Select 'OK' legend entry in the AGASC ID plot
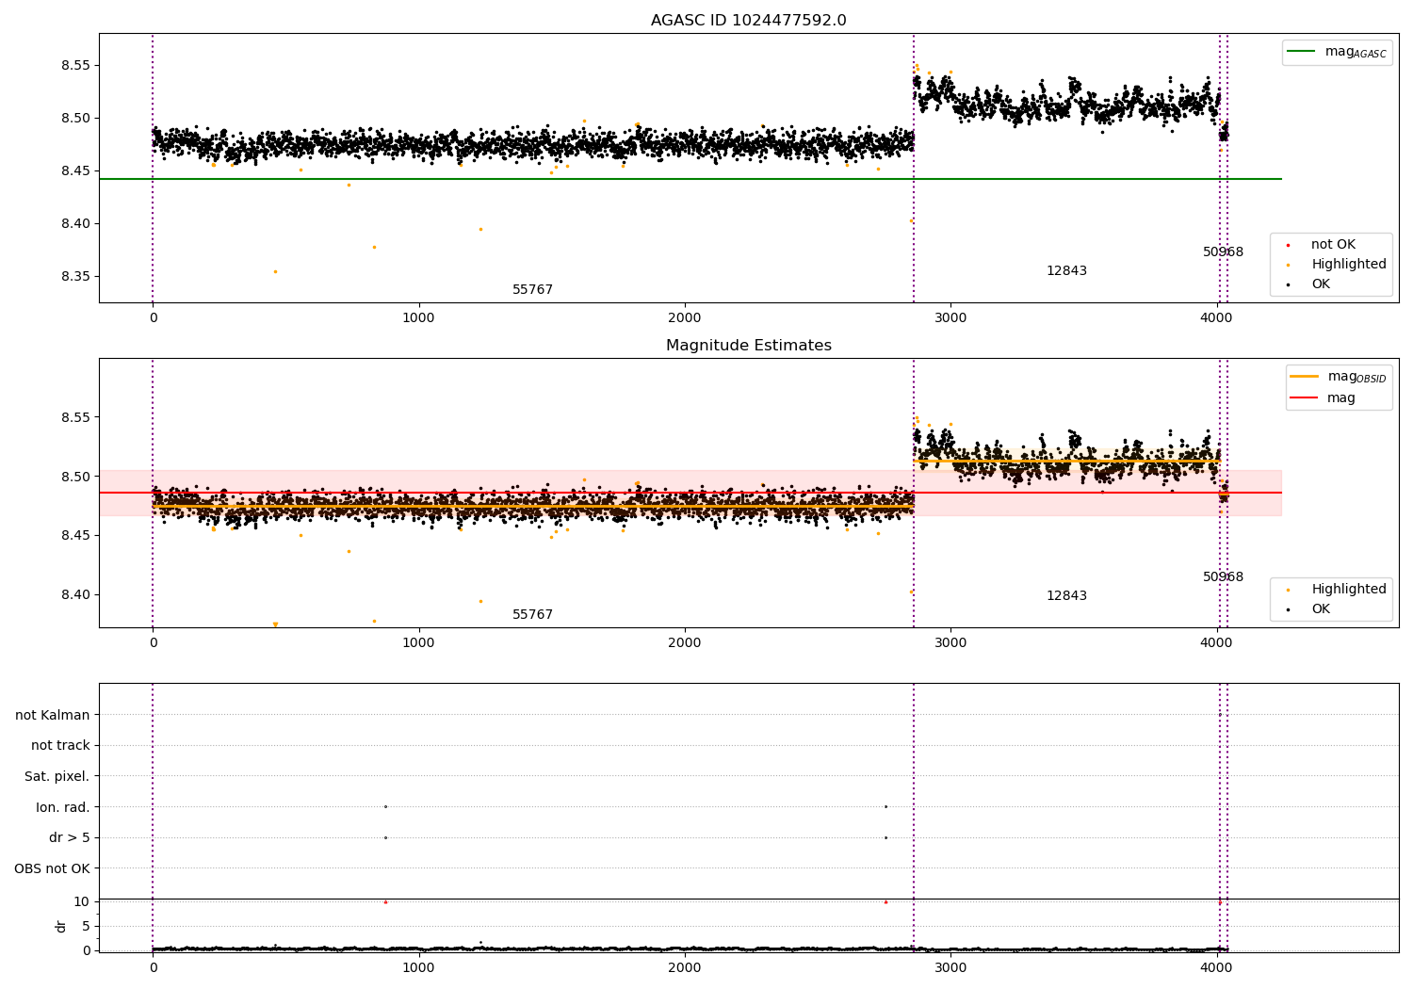Screen dimensions: 1413x989 pos(1321,284)
